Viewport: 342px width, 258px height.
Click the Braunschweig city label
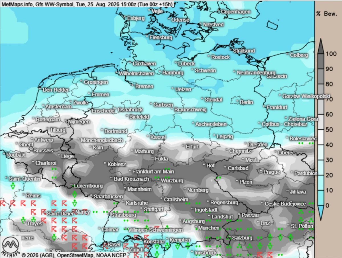190,109
